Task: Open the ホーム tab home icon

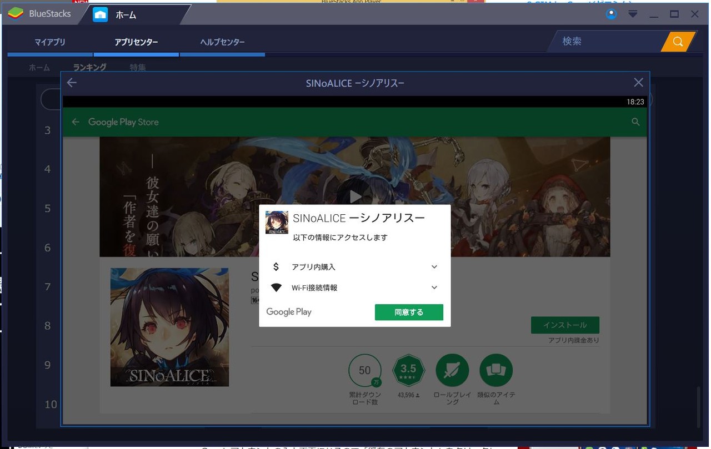Action: (x=100, y=14)
